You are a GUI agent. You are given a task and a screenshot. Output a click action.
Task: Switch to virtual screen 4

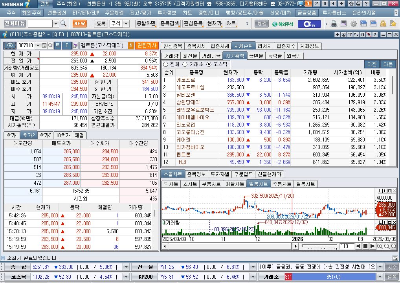pos(333,4)
